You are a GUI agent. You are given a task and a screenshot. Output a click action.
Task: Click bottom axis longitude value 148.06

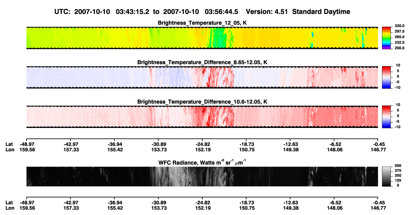point(334,208)
